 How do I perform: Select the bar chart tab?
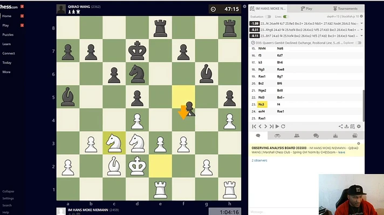click(x=335, y=135)
